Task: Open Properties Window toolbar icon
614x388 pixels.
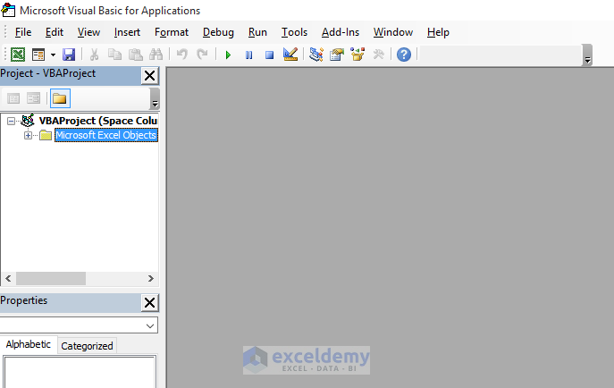Action: (337, 55)
